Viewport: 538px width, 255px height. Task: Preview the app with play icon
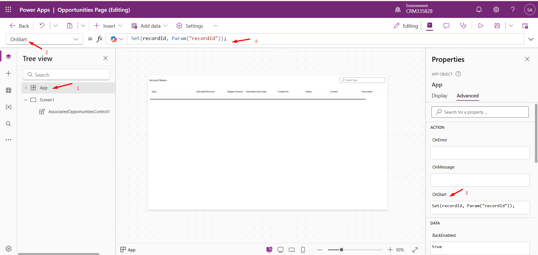(x=481, y=26)
